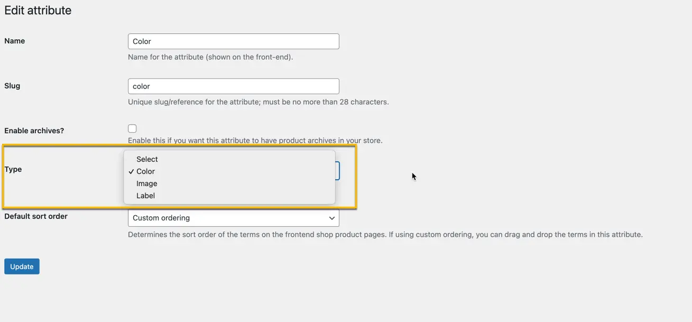
Task: Choose the "Select" type option
Action: [x=147, y=159]
